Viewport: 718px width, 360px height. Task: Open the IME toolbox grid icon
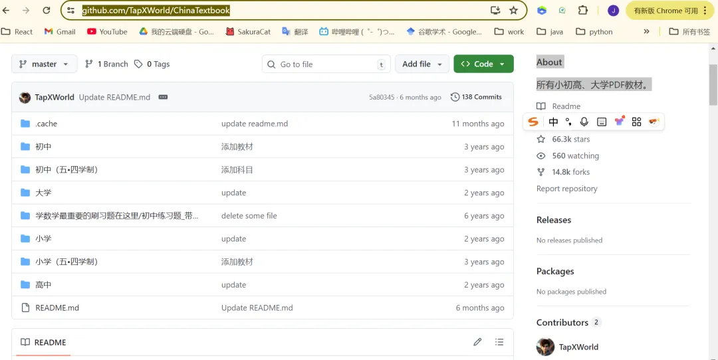636,122
